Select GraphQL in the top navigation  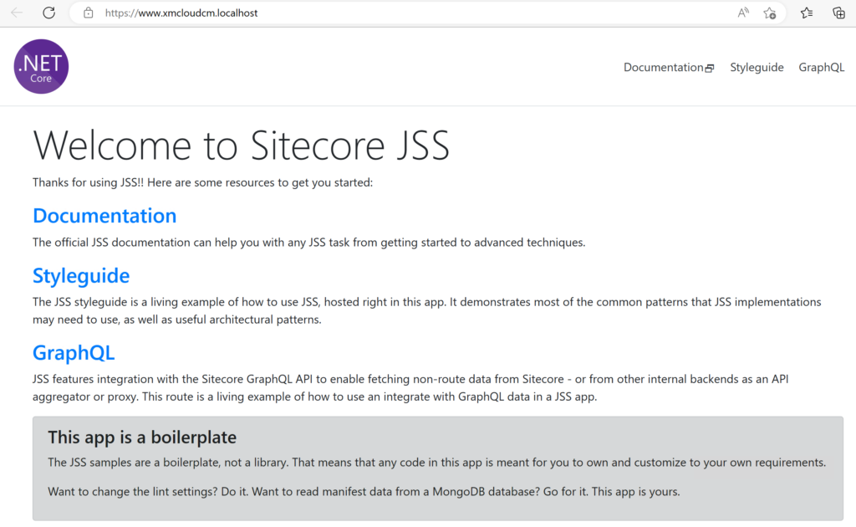click(821, 67)
